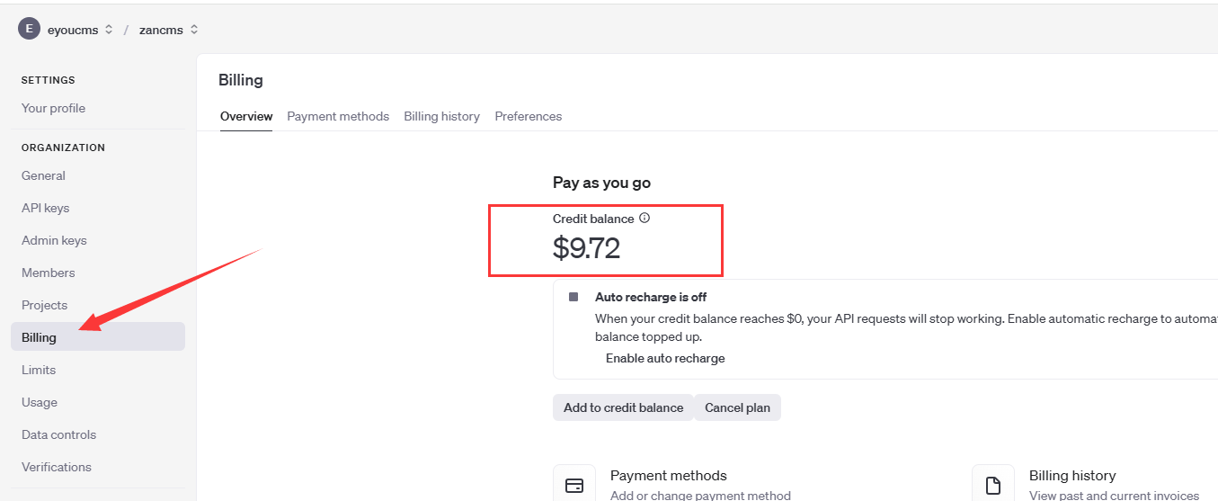
Task: Open Your profile settings
Action: pyautogui.click(x=53, y=108)
